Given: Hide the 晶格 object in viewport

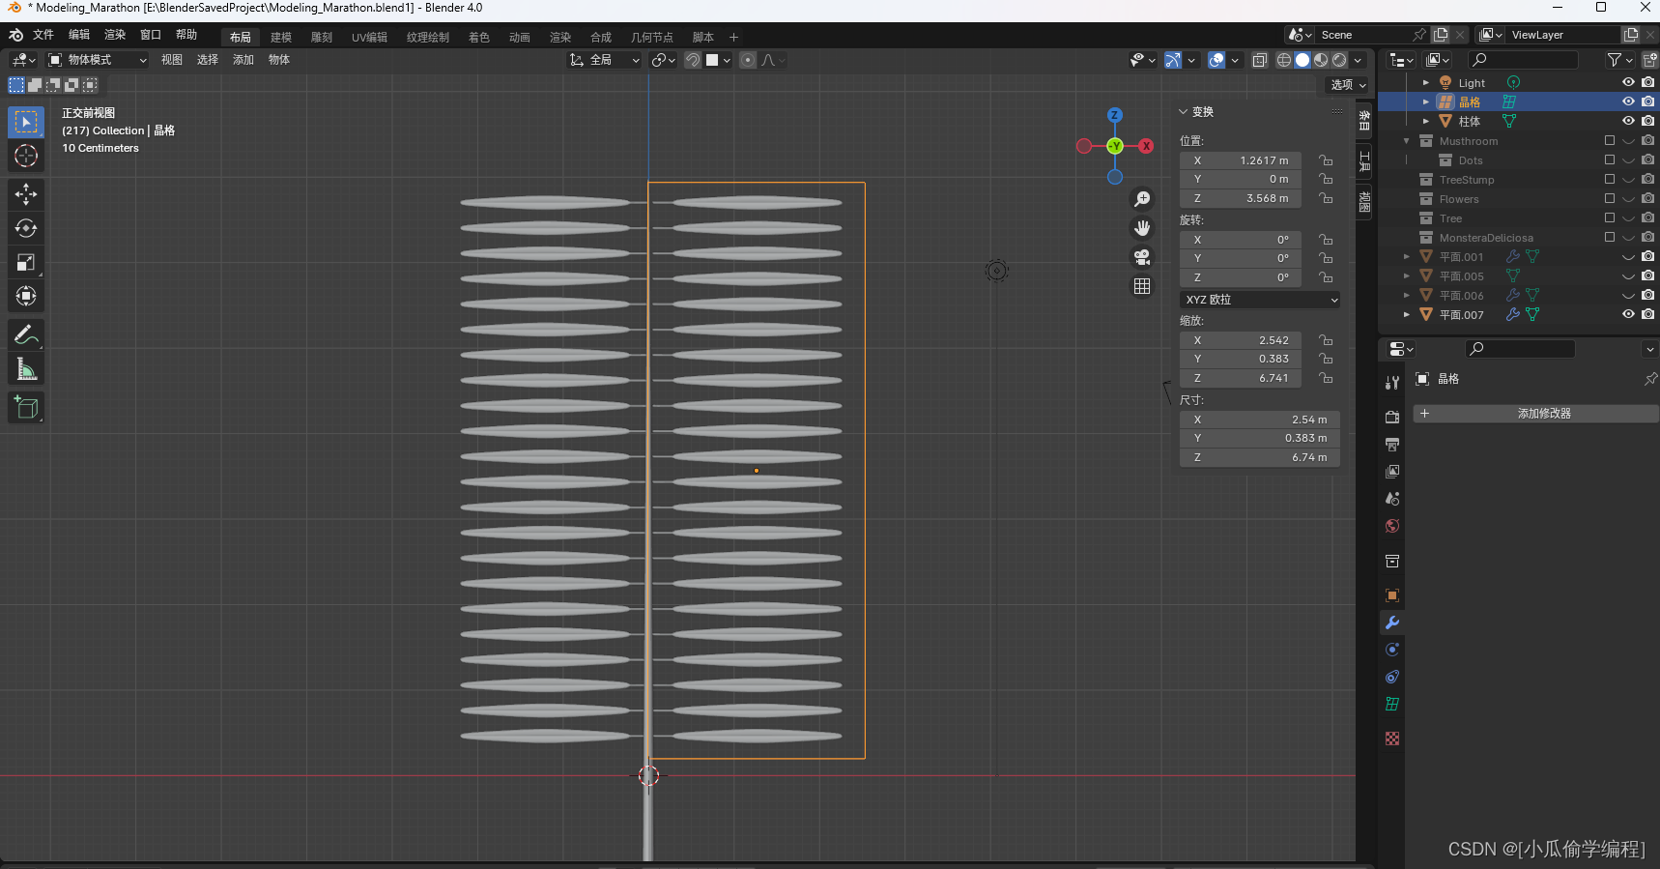Looking at the screenshot, I should [x=1628, y=101].
